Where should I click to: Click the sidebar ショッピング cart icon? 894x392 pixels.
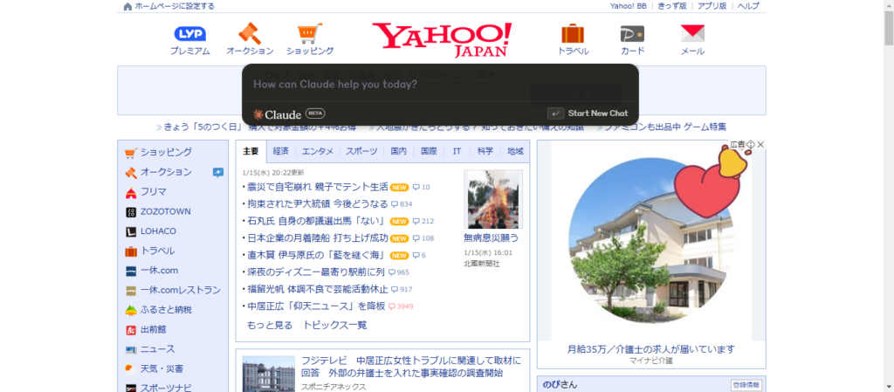[131, 153]
